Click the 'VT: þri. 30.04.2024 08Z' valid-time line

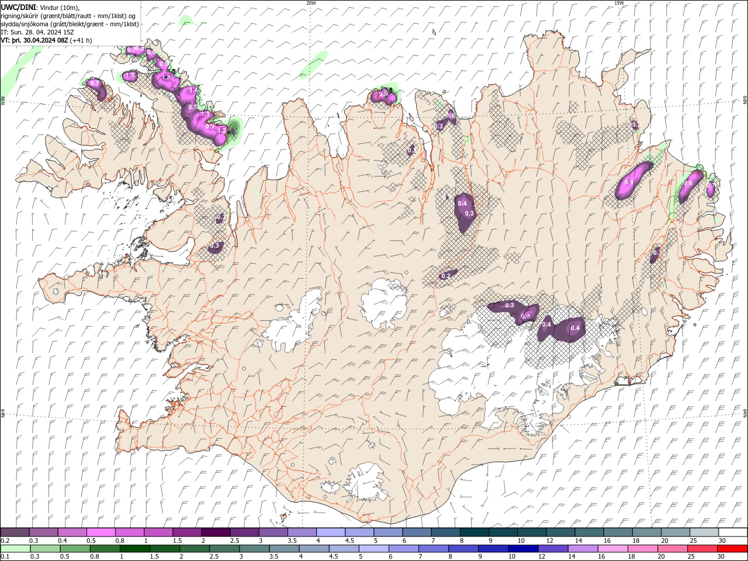(34, 40)
